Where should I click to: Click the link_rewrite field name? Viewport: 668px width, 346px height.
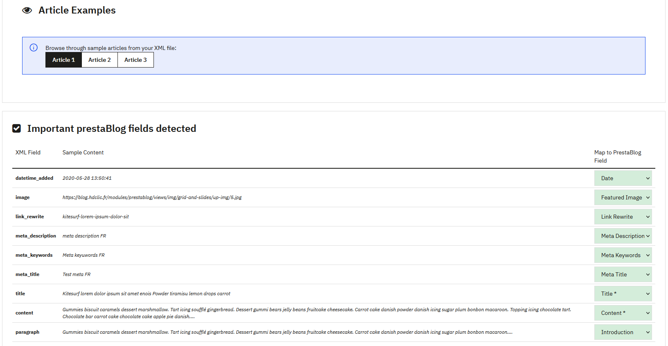pos(29,217)
